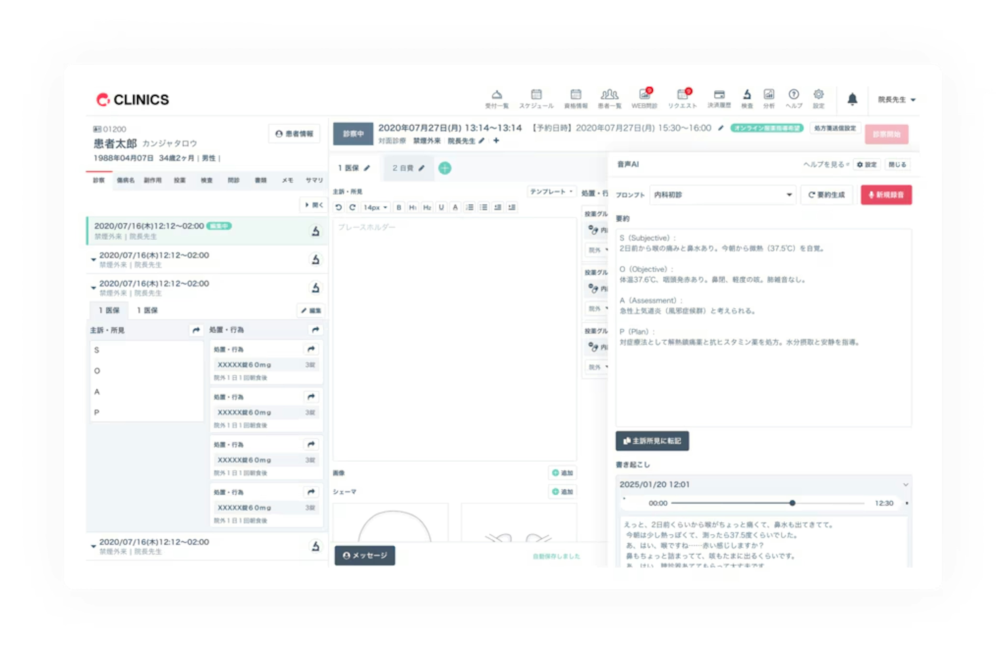1006x653 pixels.
Task: Click the green plus add-tab icon
Action: click(445, 168)
